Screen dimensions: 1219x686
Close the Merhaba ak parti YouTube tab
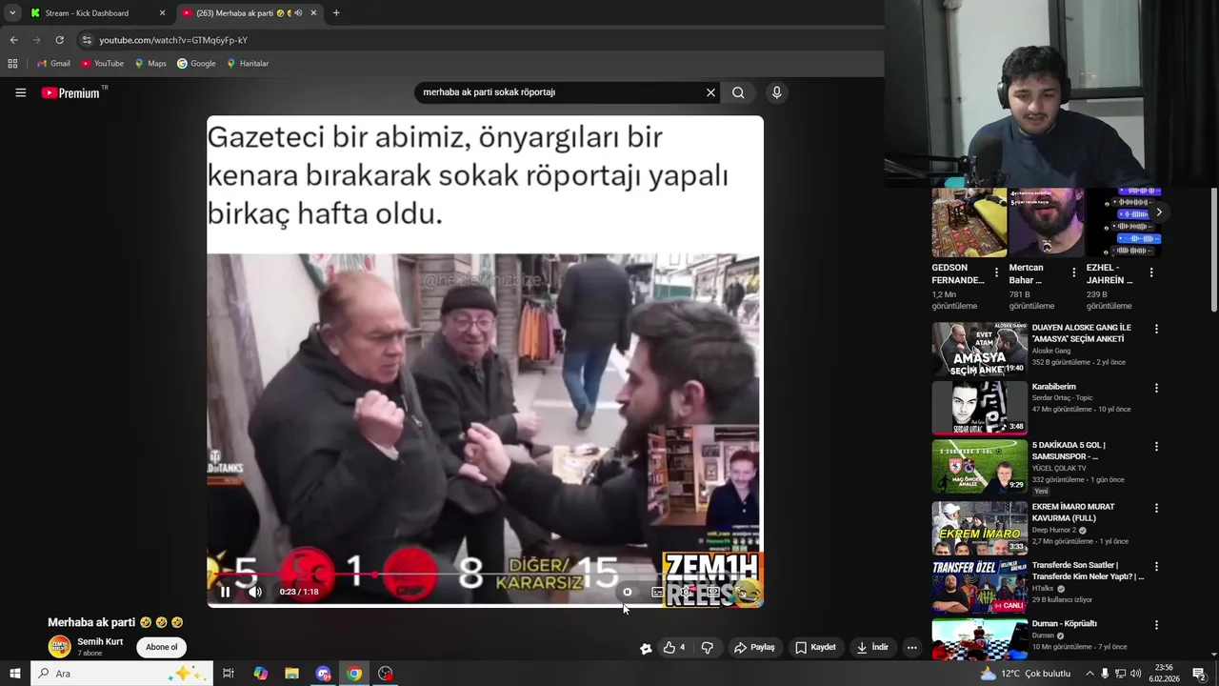[313, 13]
